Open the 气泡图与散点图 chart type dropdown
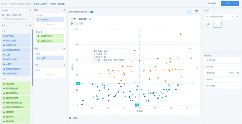 [x=219, y=17]
